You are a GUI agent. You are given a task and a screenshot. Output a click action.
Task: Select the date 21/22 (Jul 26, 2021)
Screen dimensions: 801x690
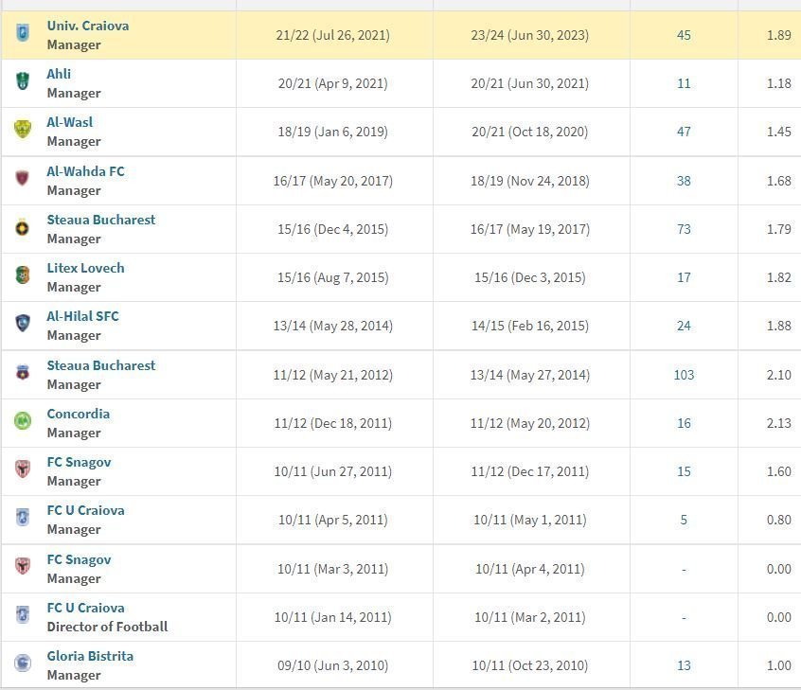point(332,35)
